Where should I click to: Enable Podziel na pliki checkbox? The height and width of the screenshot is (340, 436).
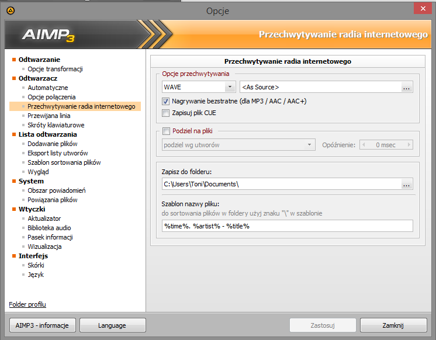pyautogui.click(x=166, y=131)
